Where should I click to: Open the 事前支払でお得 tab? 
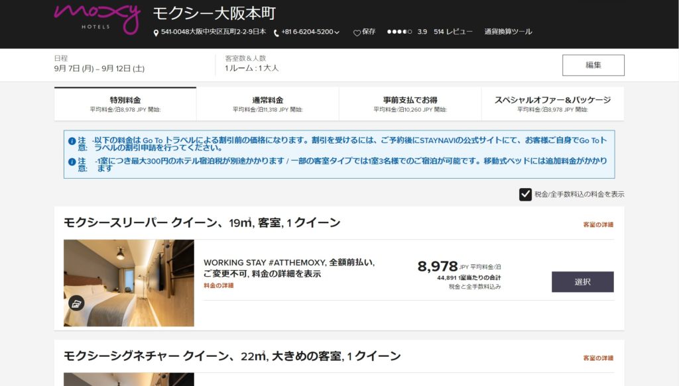click(410, 104)
